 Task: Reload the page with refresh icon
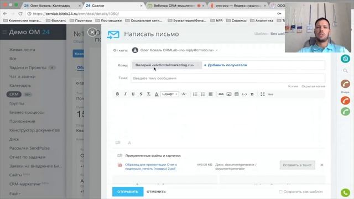coord(20,14)
